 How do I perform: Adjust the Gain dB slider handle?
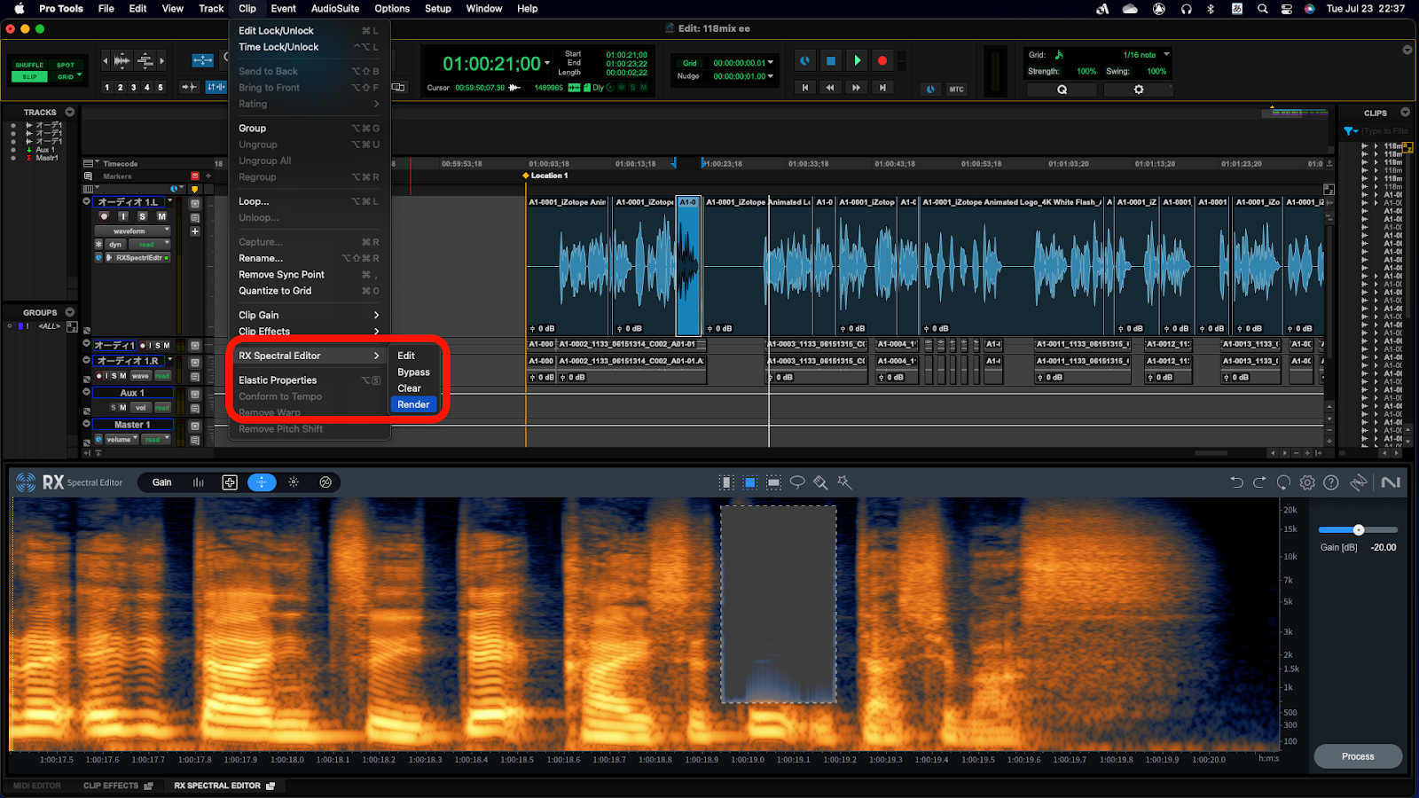(1358, 530)
